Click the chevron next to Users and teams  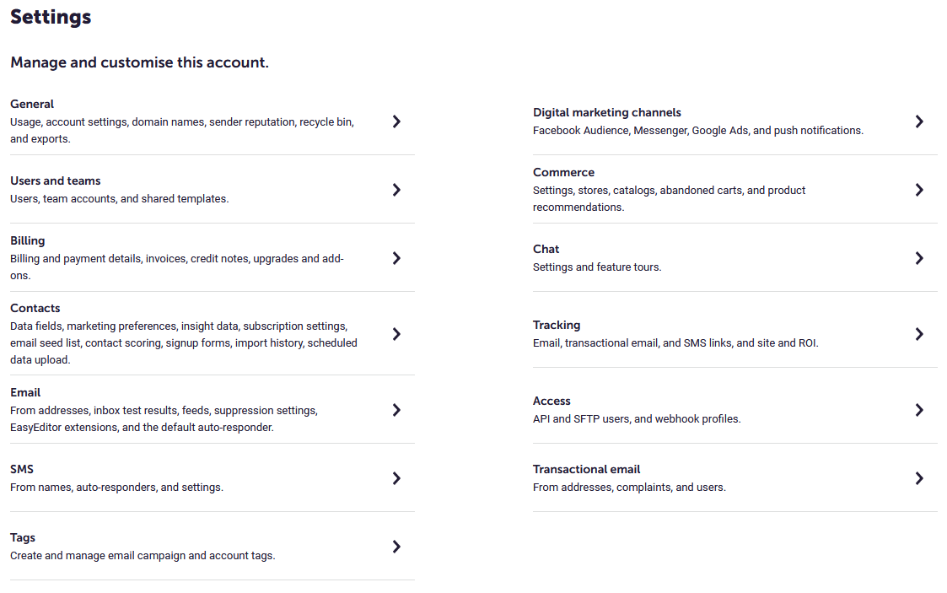396,190
